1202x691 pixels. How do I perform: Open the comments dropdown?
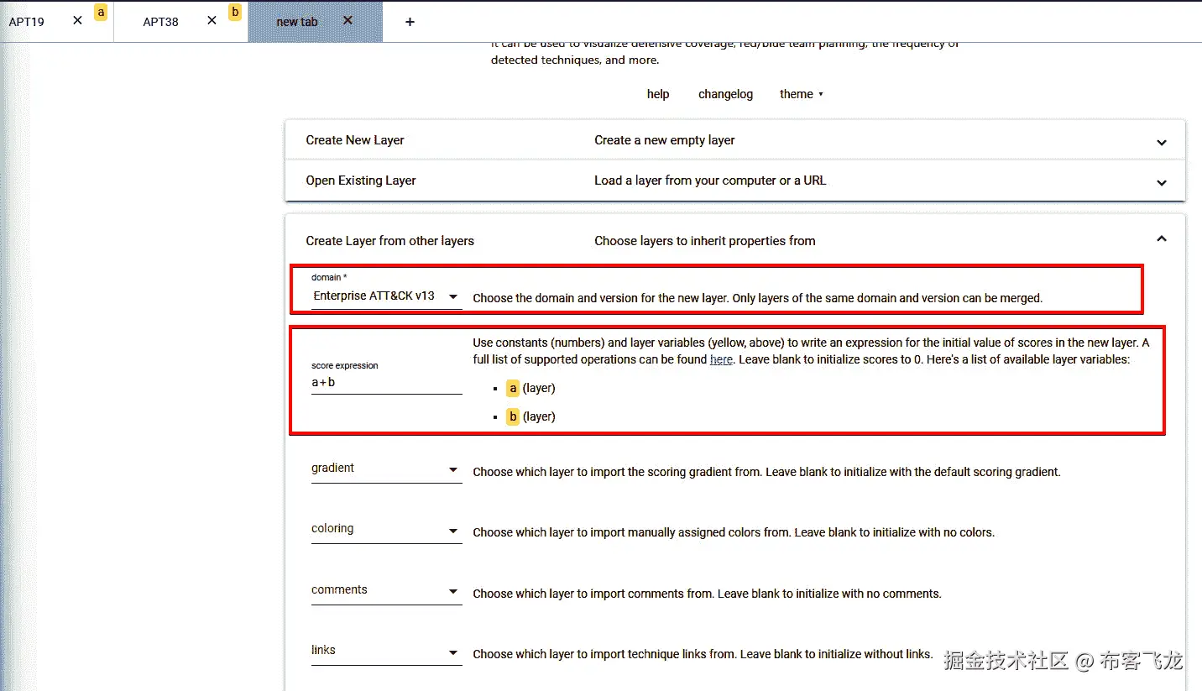(386, 590)
